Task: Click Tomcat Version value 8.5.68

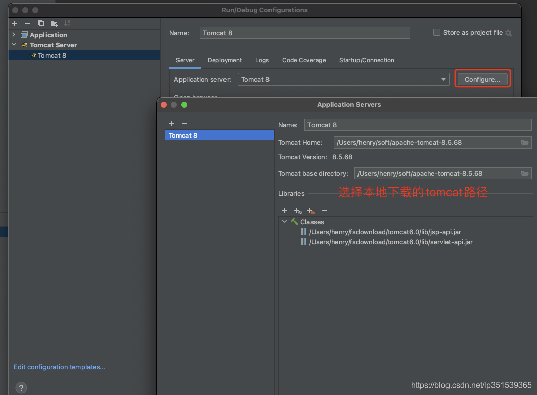Action: pos(342,157)
